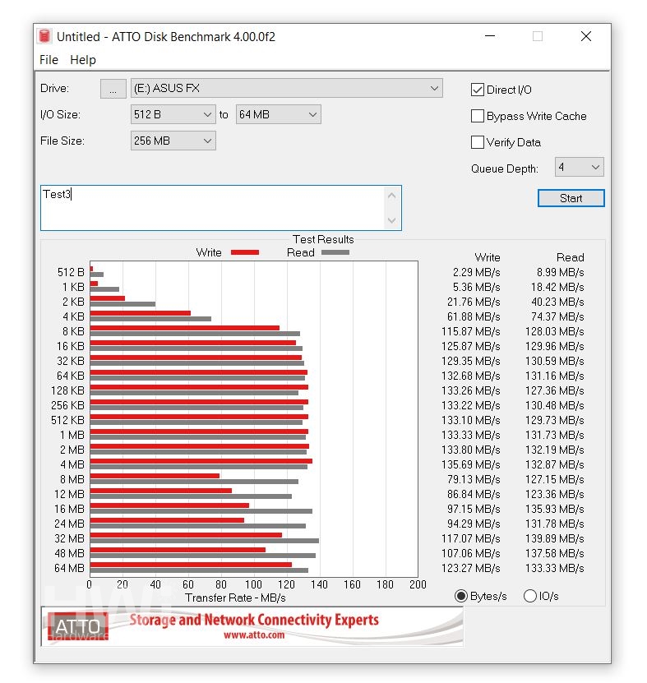Click the gray Read legend swatch
Screen dimensions: 647x683
coord(335,252)
